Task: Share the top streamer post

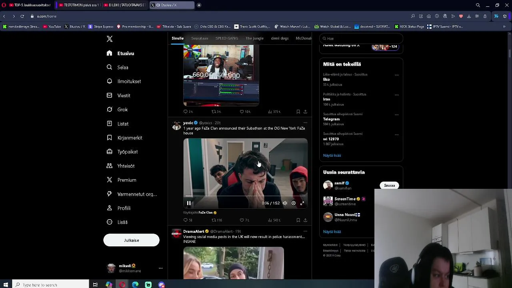Action: 305,112
